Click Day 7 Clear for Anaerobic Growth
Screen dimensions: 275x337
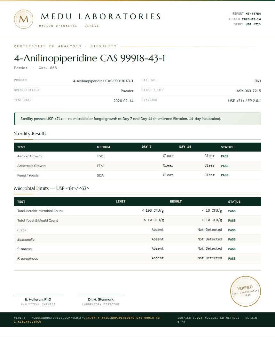168,166
